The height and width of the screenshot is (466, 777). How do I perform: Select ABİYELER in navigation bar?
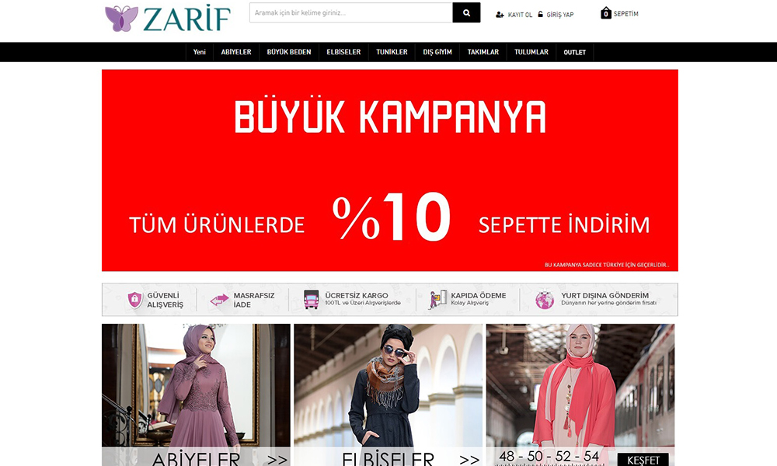tap(236, 52)
